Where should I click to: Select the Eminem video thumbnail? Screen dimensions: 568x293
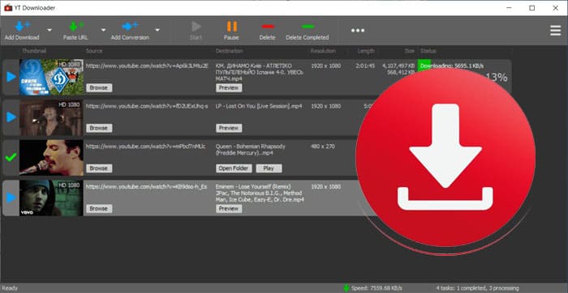(x=51, y=198)
